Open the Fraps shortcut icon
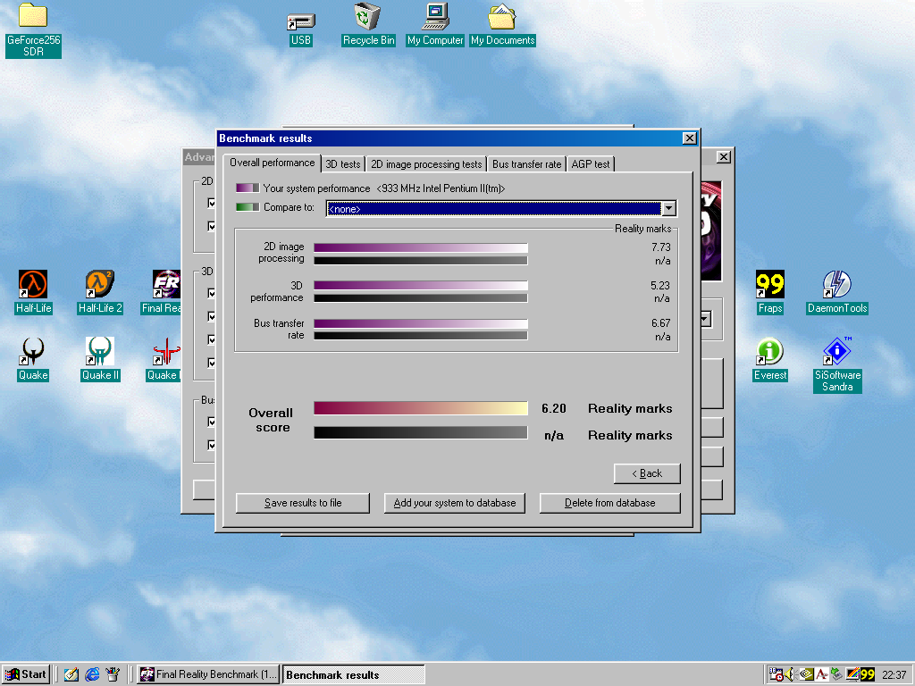 769,285
